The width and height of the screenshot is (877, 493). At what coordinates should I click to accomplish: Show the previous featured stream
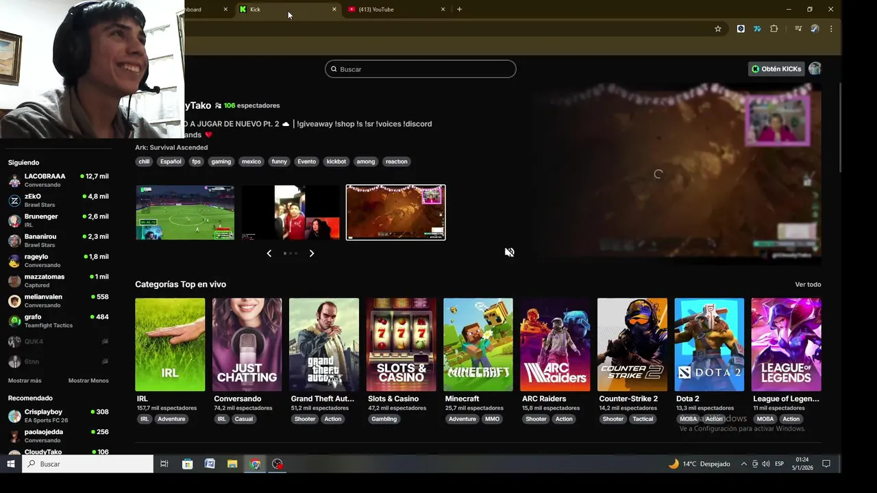coord(269,253)
